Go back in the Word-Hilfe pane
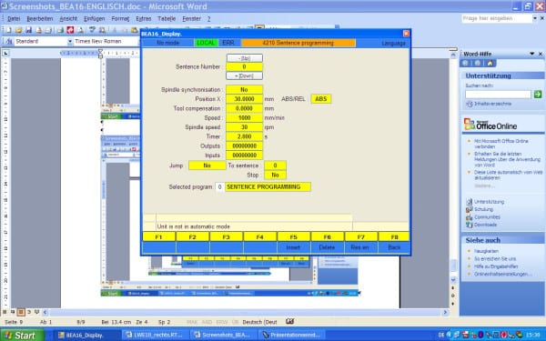 point(465,63)
